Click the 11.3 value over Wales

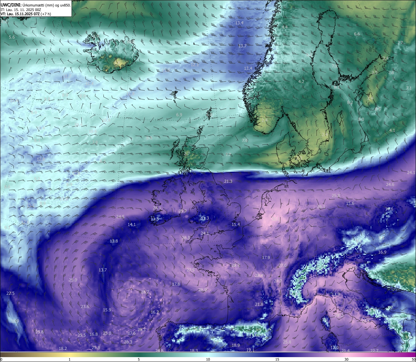205,218
